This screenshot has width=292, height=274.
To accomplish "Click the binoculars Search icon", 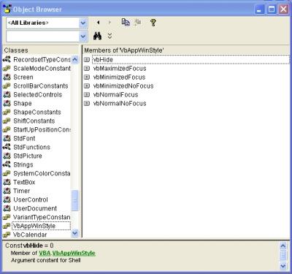I will (x=97, y=36).
